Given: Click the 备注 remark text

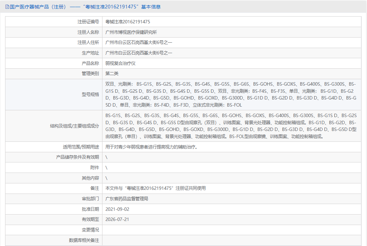Looking at the screenshot, I should [155, 188].
